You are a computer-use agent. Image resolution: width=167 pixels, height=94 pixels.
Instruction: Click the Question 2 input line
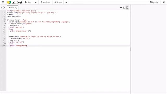35,37
